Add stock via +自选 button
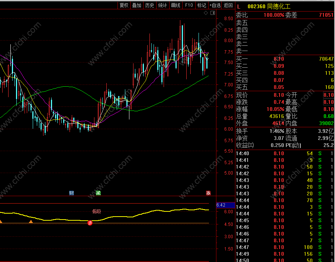The height and width of the screenshot is (262, 335). 215,5
